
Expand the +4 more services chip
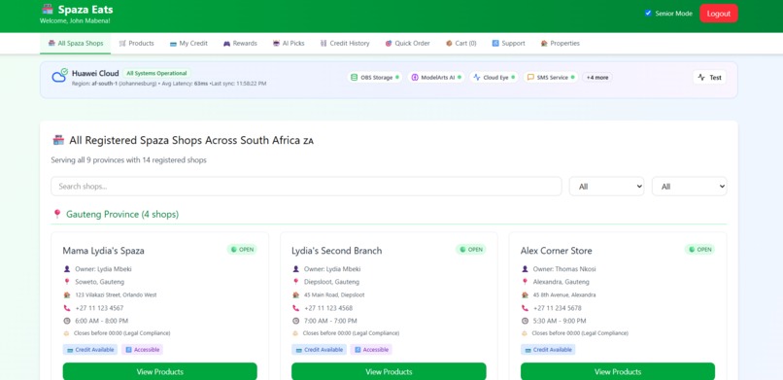597,78
